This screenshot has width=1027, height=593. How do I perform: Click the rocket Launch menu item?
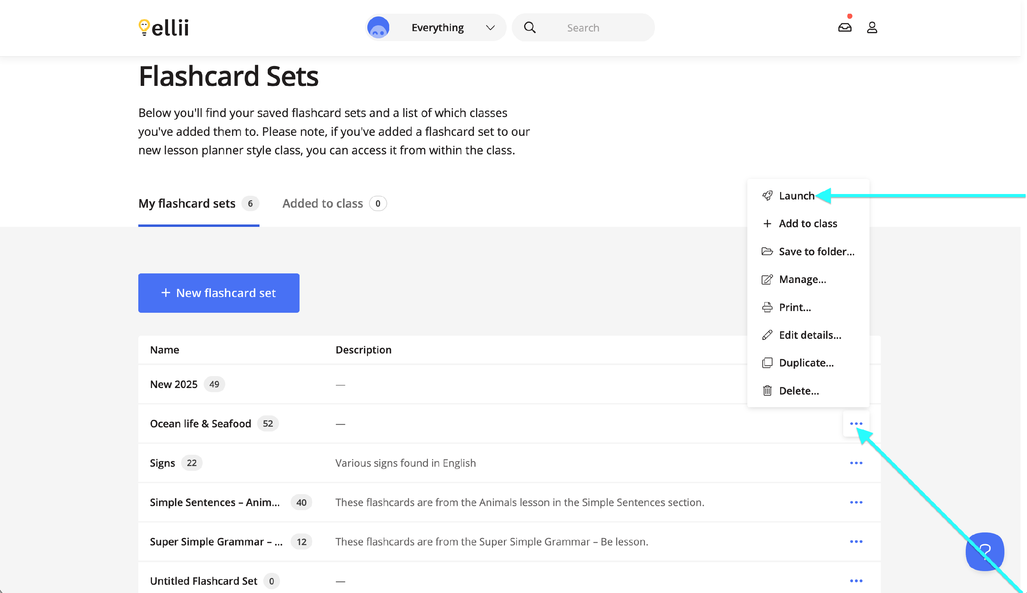[x=796, y=196]
